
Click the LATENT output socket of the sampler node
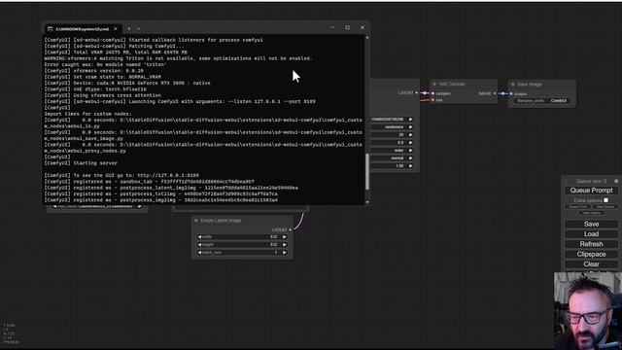tap(417, 93)
